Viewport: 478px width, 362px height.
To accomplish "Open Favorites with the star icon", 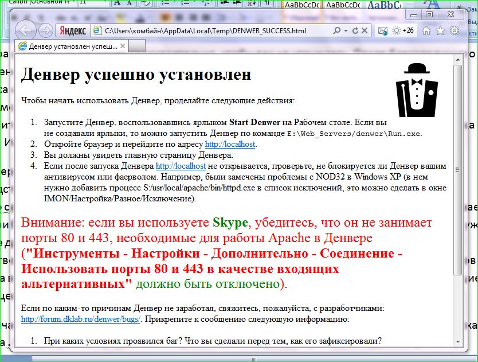I will tap(441, 30).
